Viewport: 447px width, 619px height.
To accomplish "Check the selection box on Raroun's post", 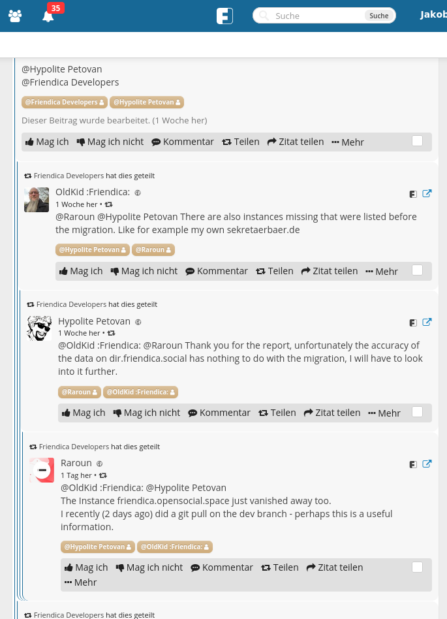I will [418, 567].
